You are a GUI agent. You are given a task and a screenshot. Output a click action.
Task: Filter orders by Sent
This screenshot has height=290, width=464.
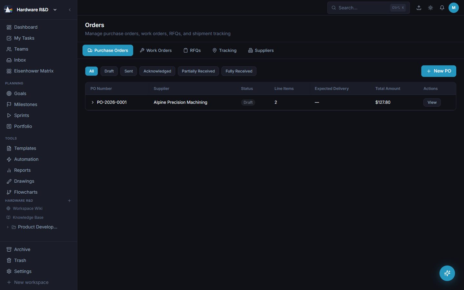pyautogui.click(x=129, y=71)
